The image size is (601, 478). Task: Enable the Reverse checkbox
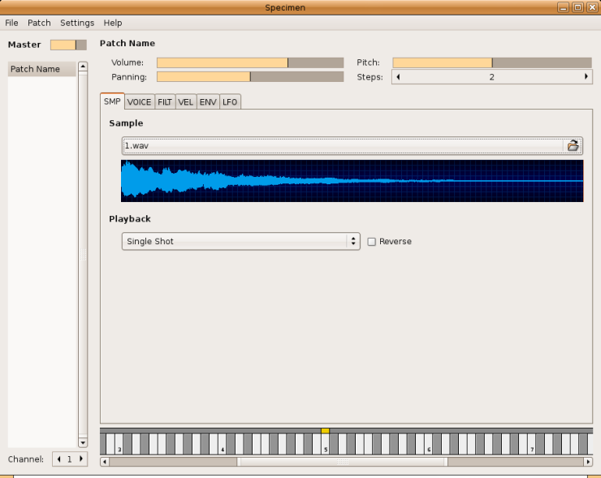point(372,242)
